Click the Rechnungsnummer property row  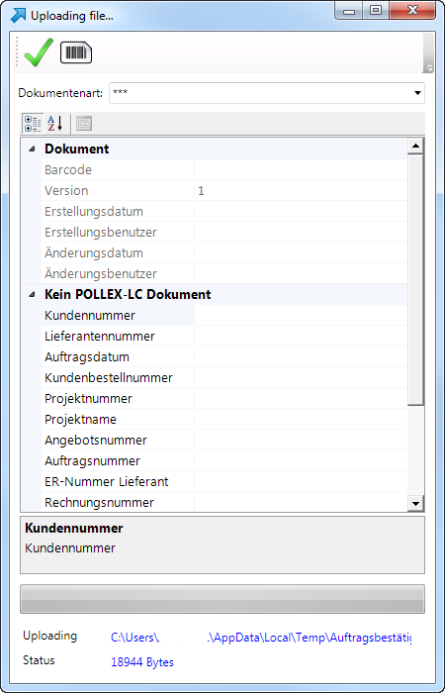pos(224,503)
